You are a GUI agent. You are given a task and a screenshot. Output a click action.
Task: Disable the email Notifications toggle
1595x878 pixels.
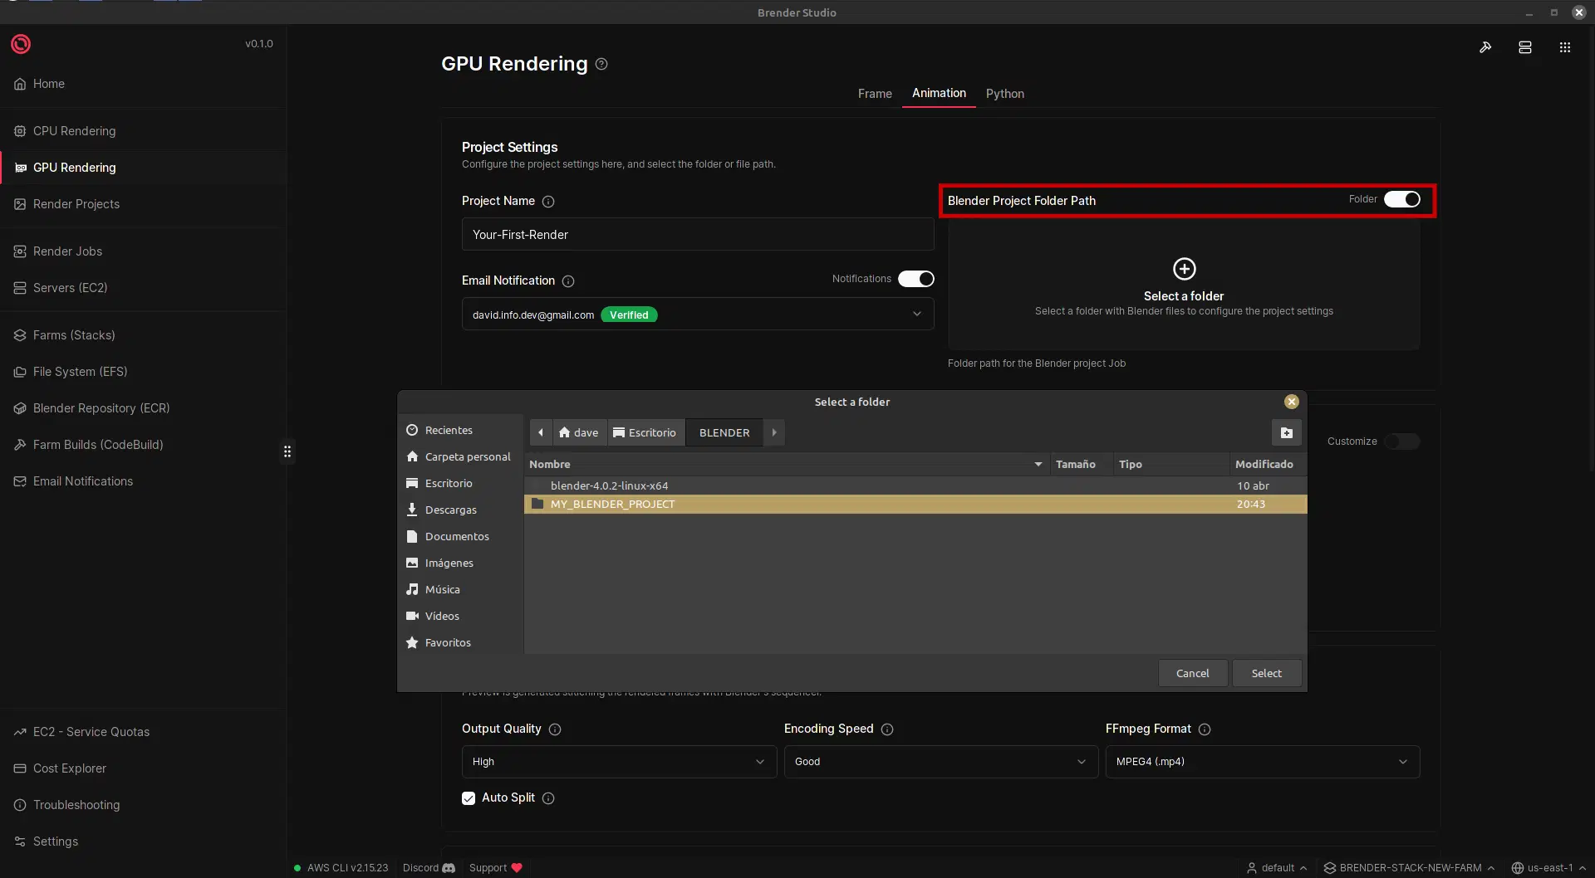tap(915, 279)
